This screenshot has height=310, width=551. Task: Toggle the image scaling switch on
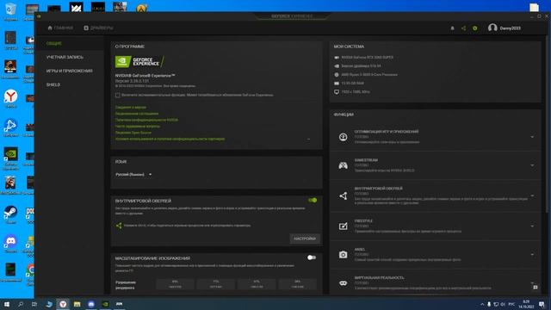coord(312,257)
